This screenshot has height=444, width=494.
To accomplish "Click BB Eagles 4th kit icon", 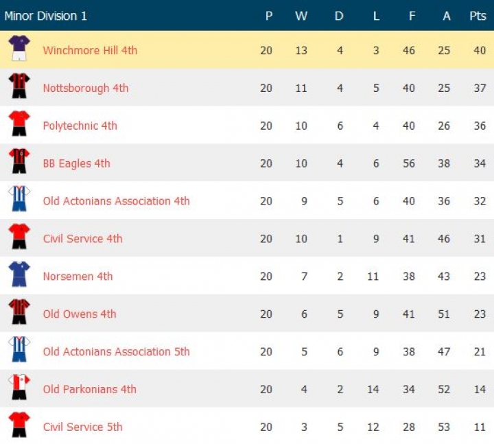I will 19,163.
